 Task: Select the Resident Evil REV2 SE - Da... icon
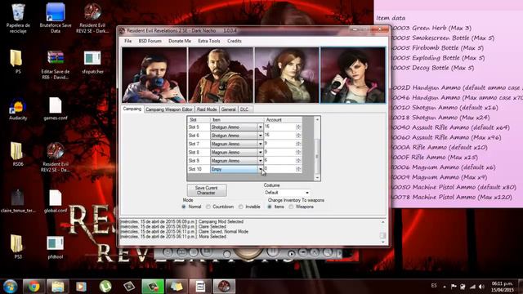[56, 158]
